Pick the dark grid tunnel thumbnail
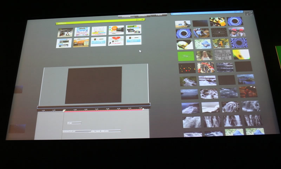This screenshot has height=169, width=281. point(219,32)
